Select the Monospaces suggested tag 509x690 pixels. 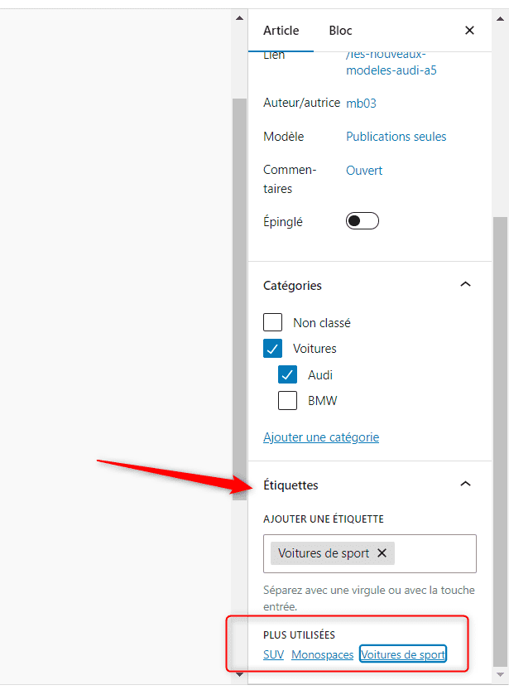click(x=322, y=654)
